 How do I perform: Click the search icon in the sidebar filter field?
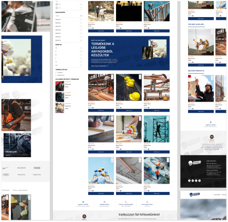pos(81,16)
